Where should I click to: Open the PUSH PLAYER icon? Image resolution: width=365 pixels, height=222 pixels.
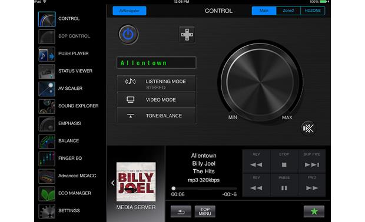coord(47,54)
